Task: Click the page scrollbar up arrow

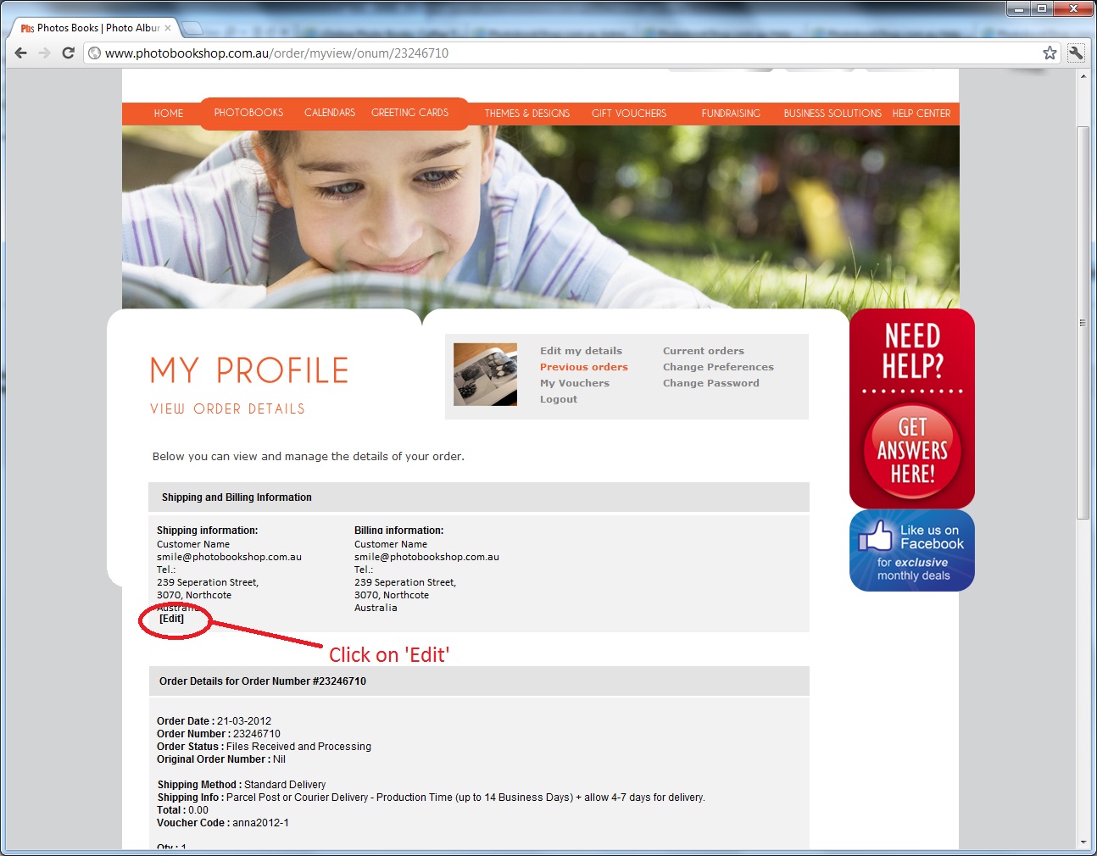Action: [1083, 76]
